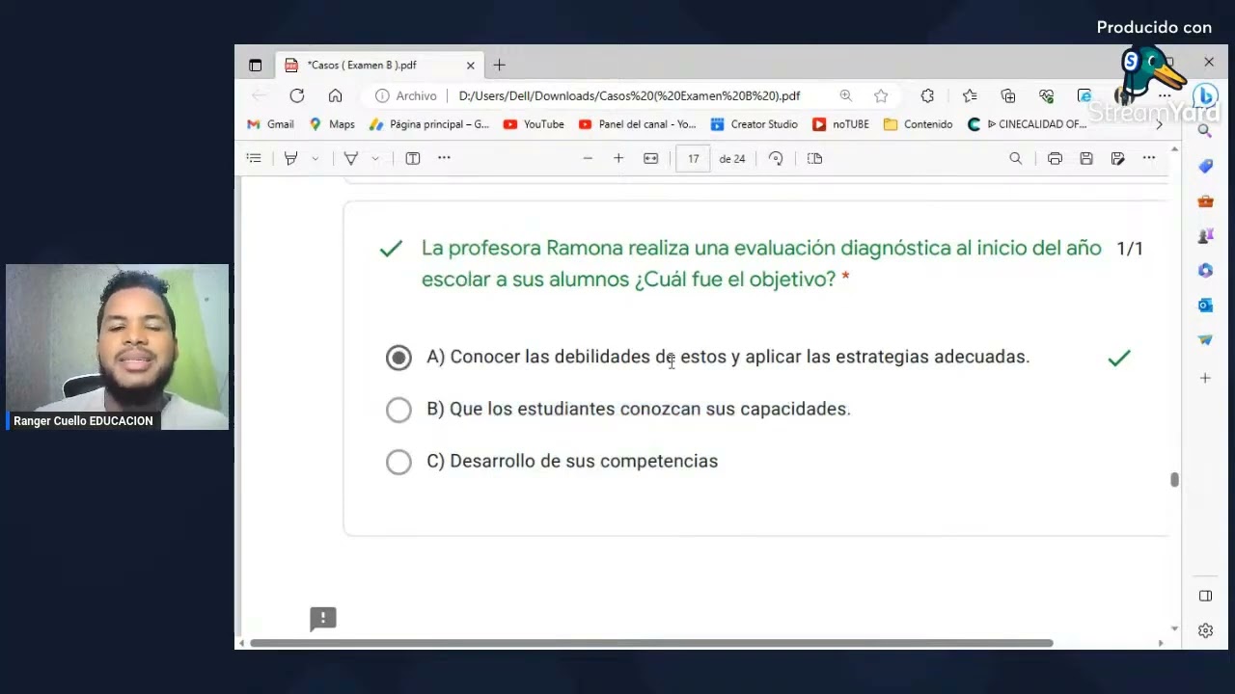Rotate the PDF page
The image size is (1235, 694).
click(x=776, y=158)
